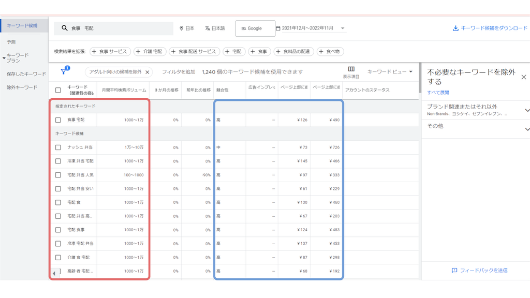Check the ナッシュ 弁当 row checkbox
530x298 pixels.
pos(58,147)
